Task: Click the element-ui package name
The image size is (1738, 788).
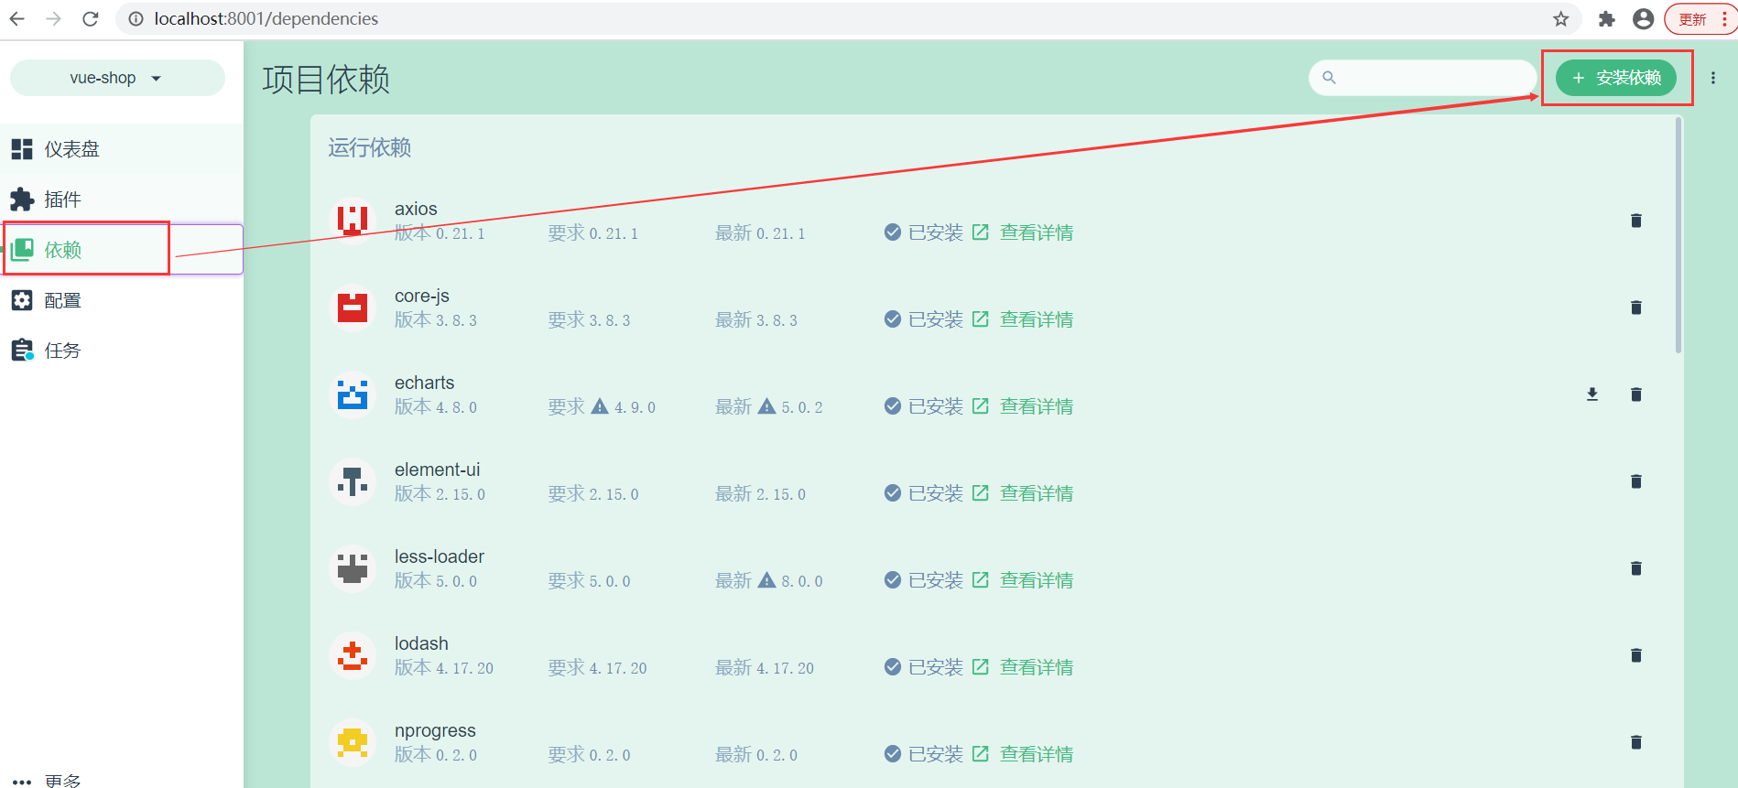Action: pos(437,470)
